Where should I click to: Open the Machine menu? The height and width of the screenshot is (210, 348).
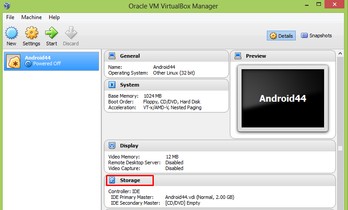31,17
